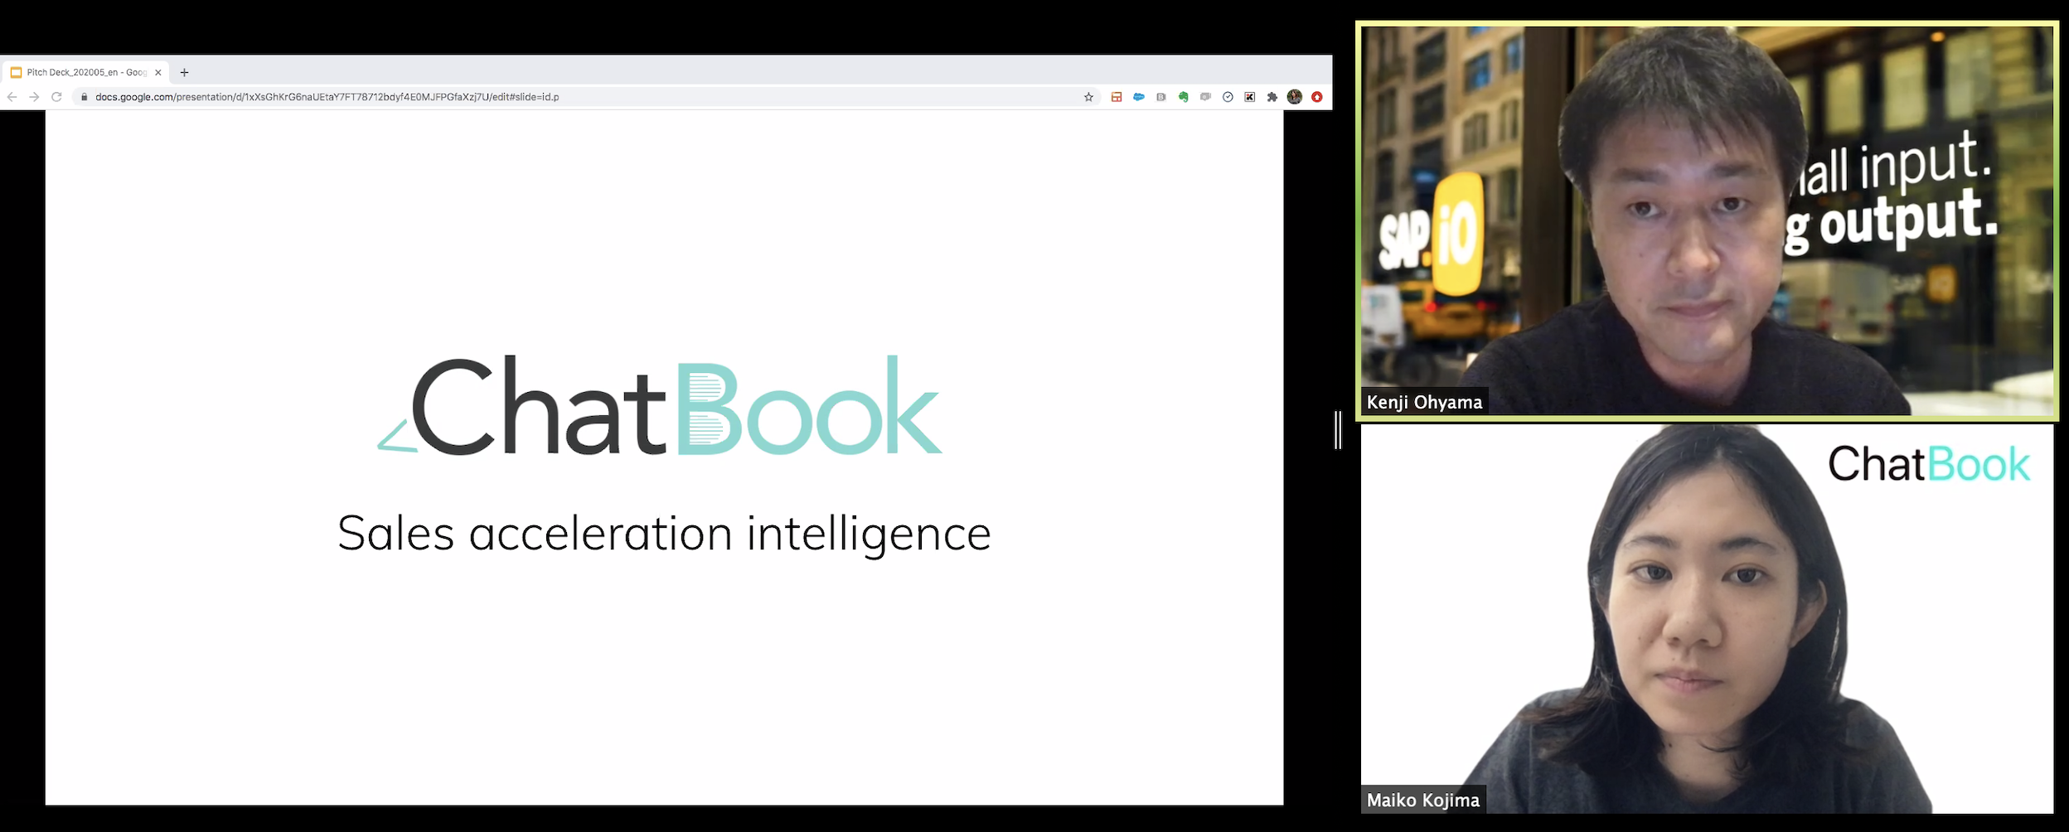This screenshot has height=832, width=2069.
Task: Click the gray camera extension icon
Action: pos(1205,97)
